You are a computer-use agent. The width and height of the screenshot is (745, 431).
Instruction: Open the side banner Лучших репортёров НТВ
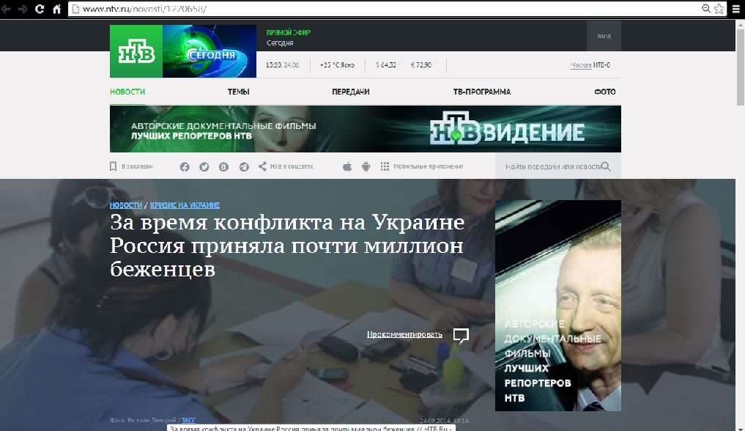pyautogui.click(x=557, y=306)
